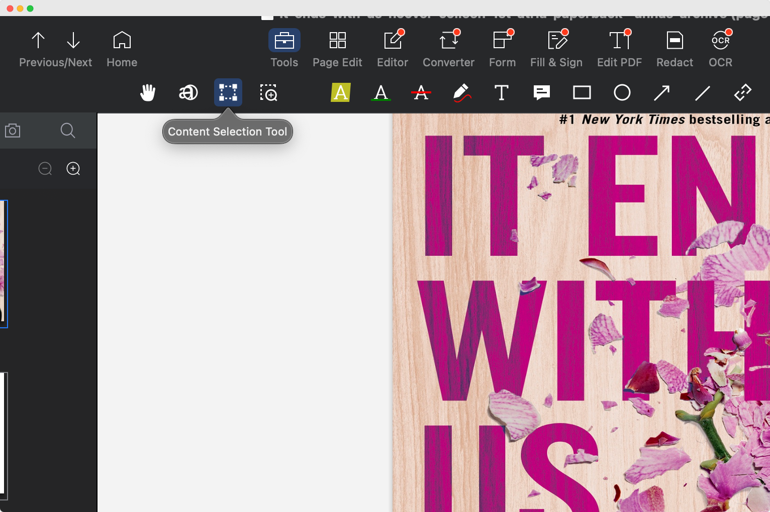Open the Home screen
The image size is (770, 512).
(x=122, y=49)
